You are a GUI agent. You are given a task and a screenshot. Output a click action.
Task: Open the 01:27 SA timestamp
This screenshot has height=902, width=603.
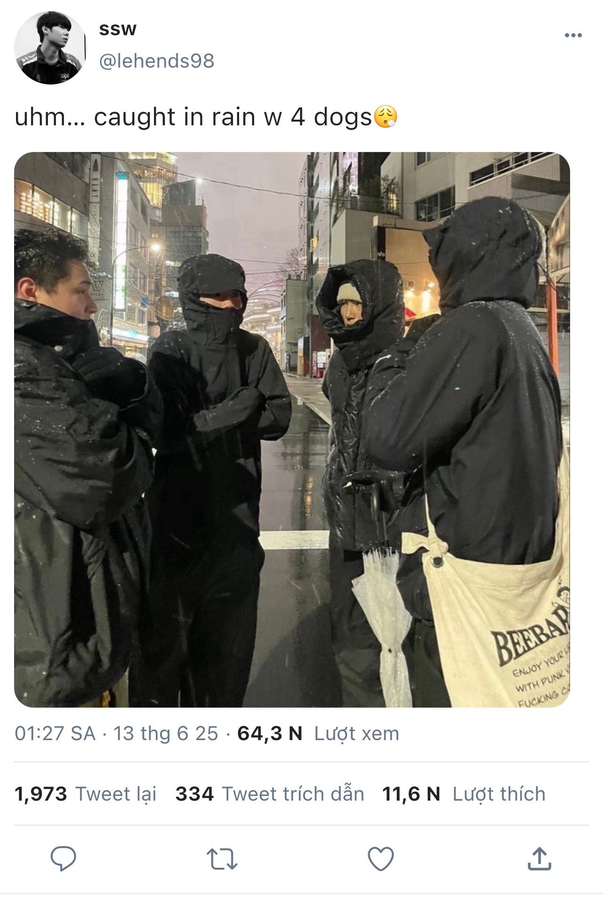[55, 733]
